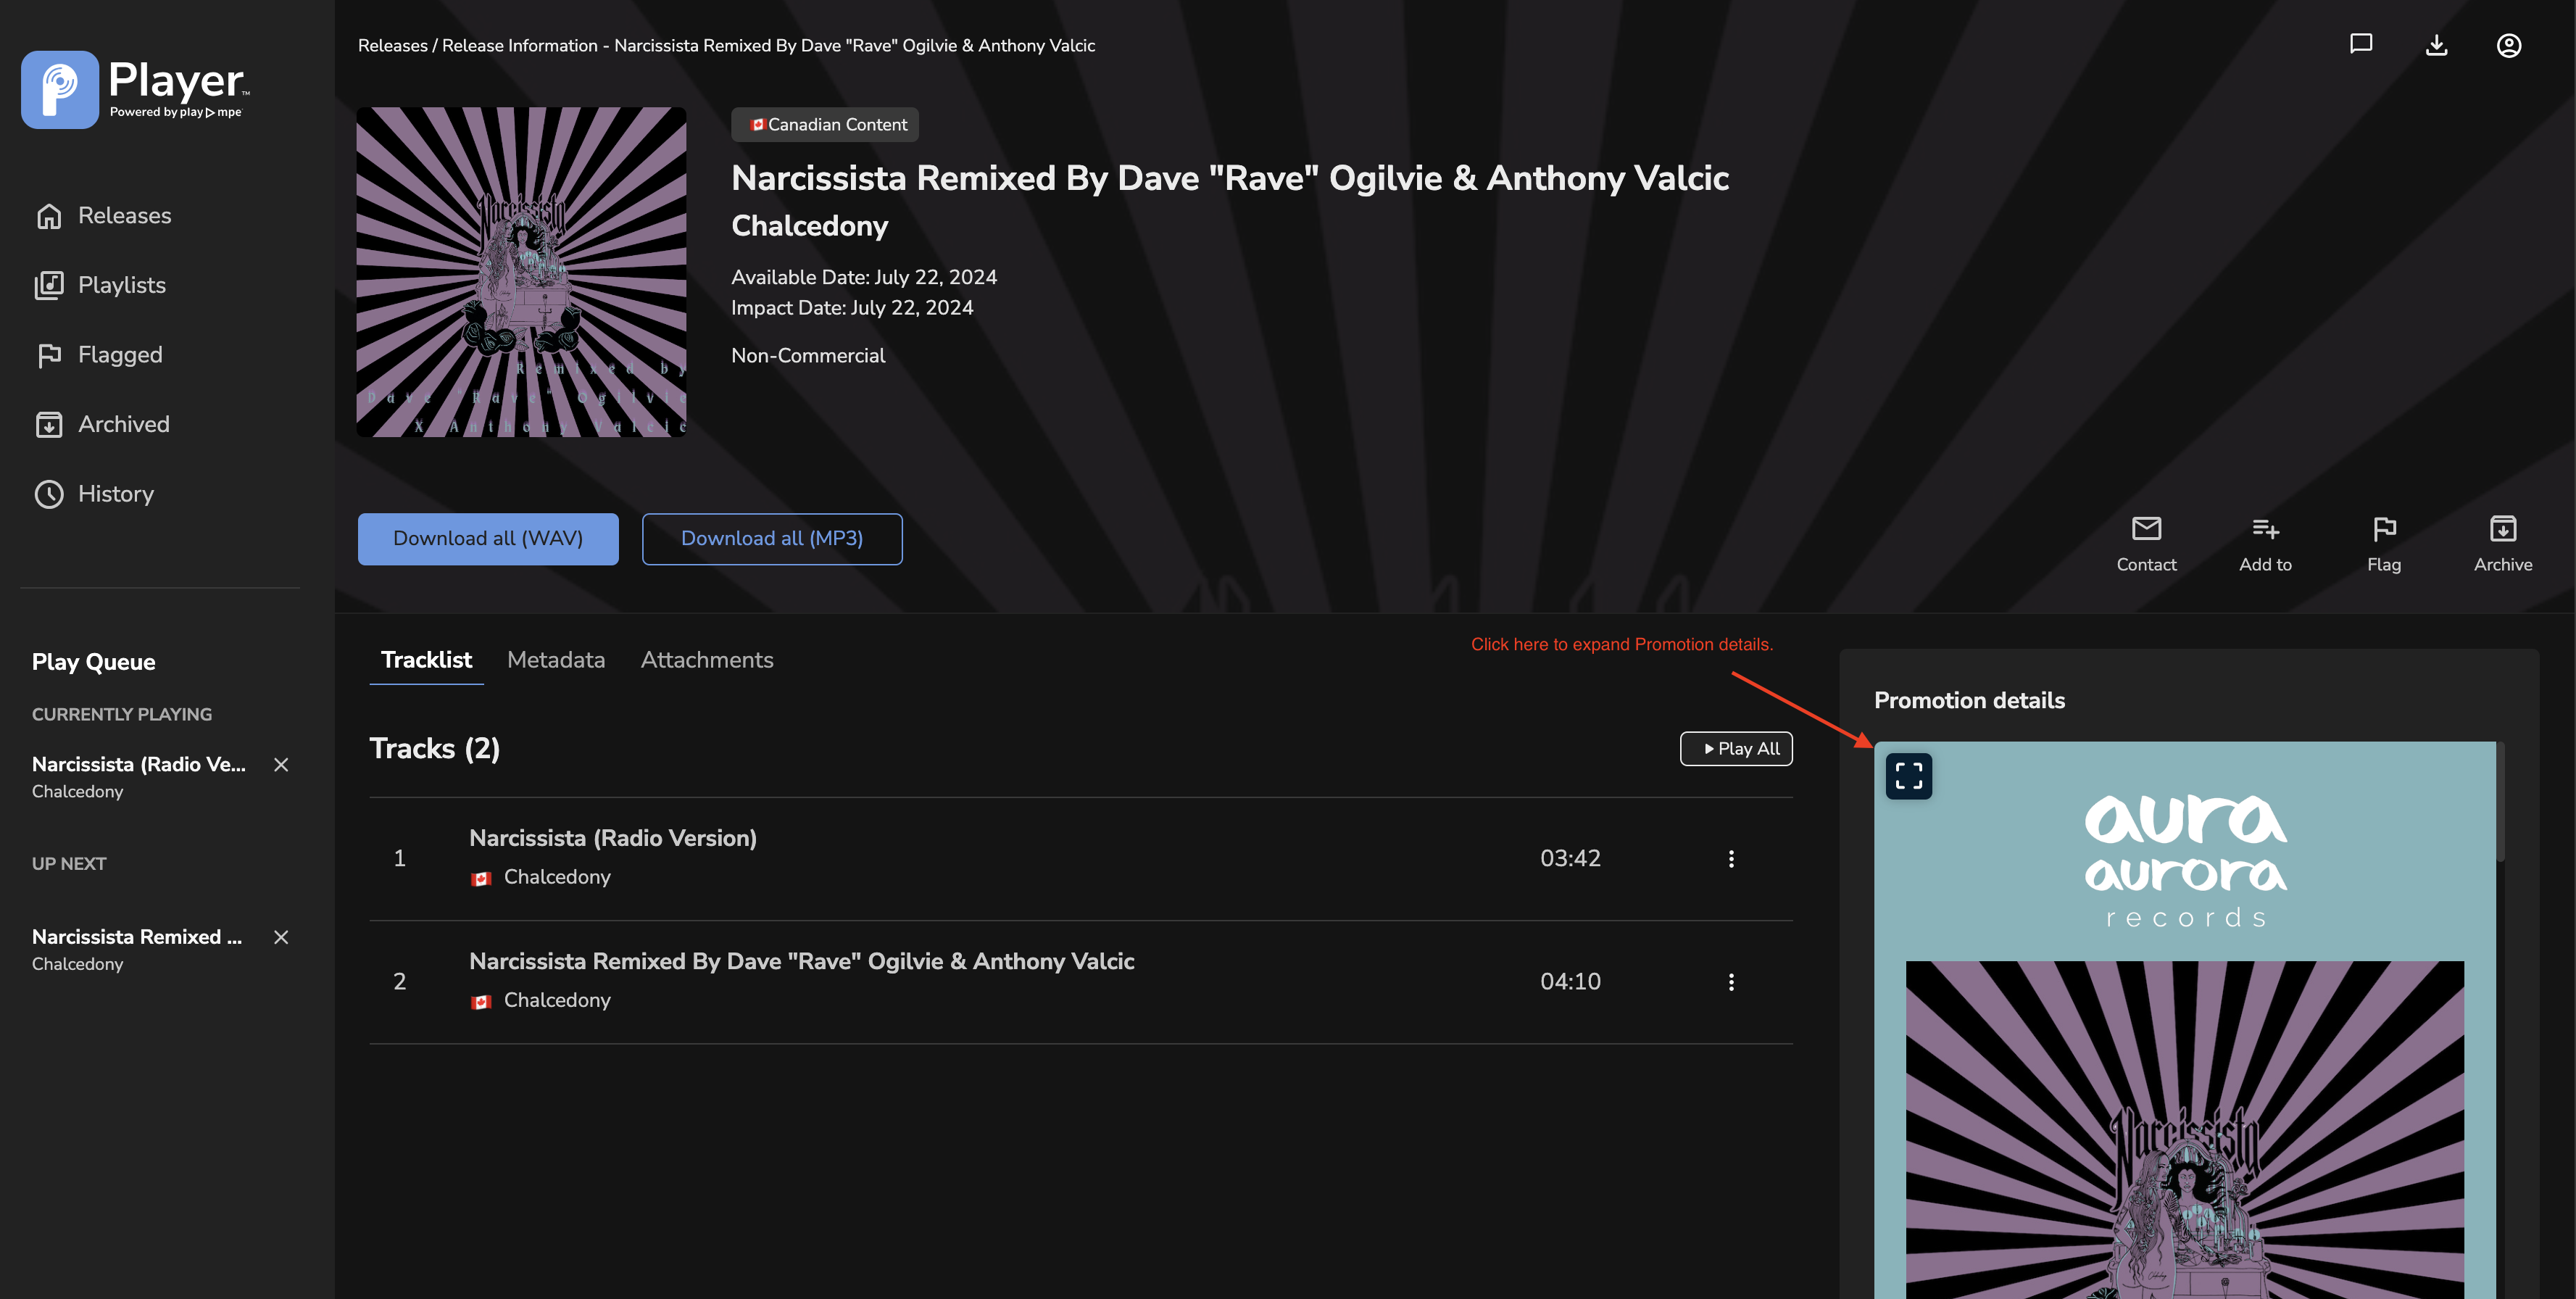The image size is (2576, 1299).
Task: Select Up Next Narcissista Remixed ... queue item
Action: [x=137, y=949]
